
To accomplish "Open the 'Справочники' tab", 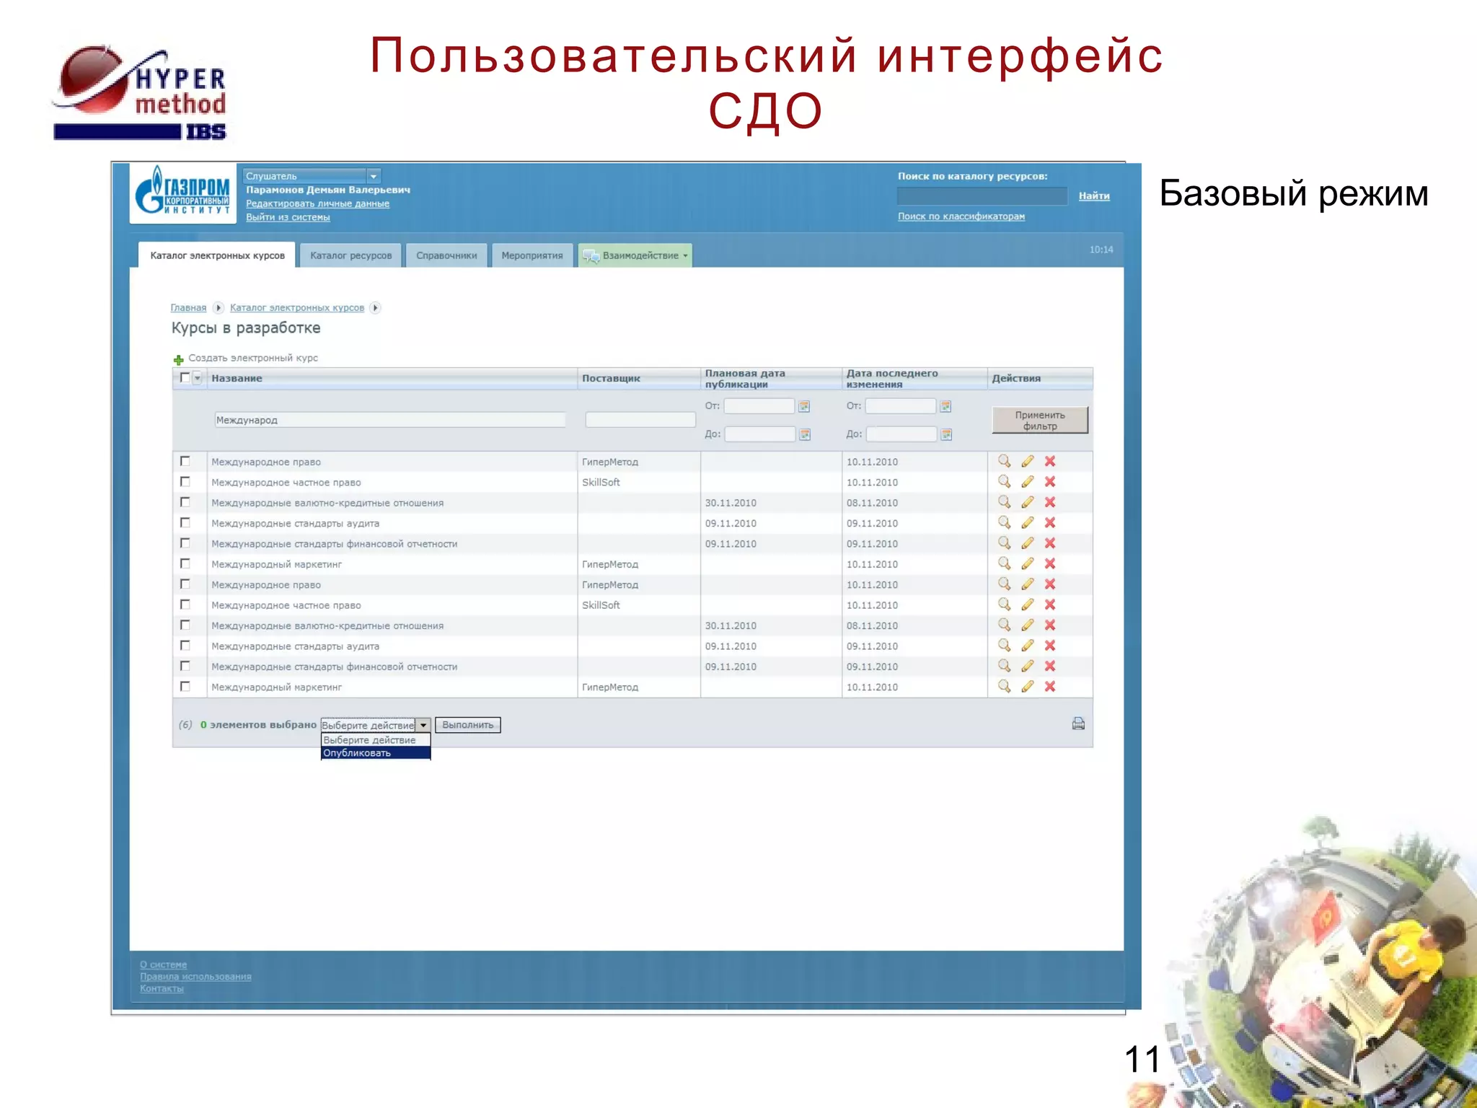I will [x=446, y=255].
